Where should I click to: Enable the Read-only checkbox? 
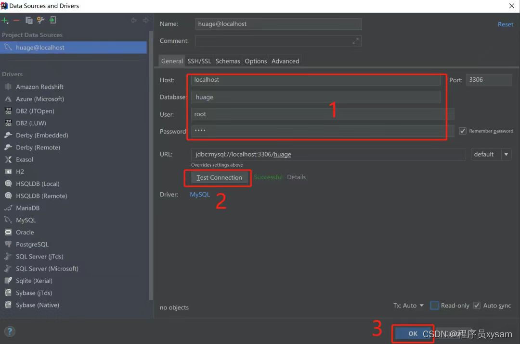pyautogui.click(x=434, y=306)
